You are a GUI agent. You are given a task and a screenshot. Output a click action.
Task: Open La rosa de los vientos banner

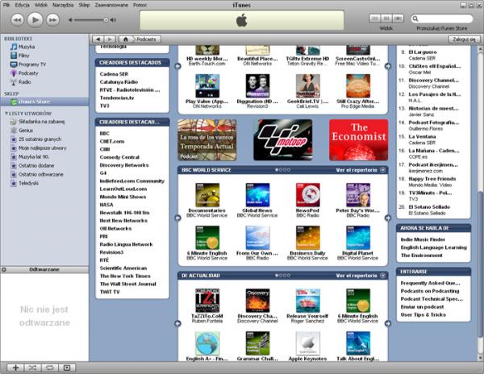[207, 140]
